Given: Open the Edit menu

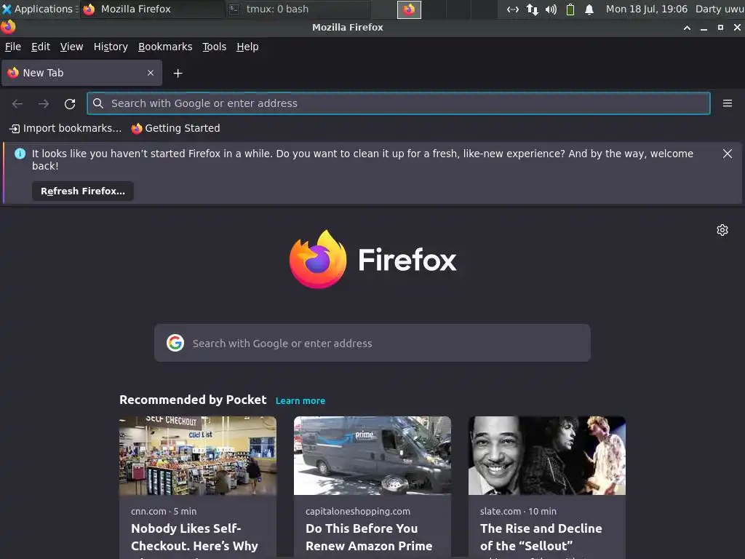Looking at the screenshot, I should tap(41, 47).
